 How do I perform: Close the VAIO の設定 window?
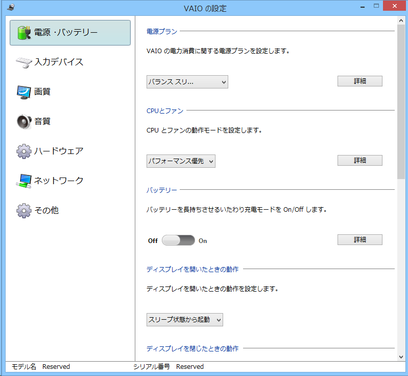[x=395, y=6]
